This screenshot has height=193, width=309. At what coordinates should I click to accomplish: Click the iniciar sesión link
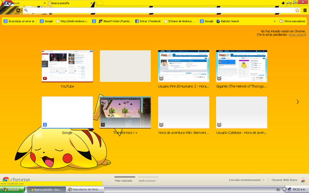tap(296, 35)
